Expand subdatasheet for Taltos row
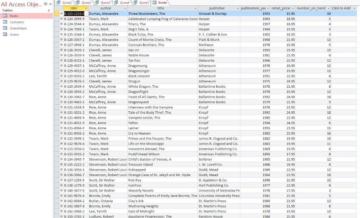 (61, 123)
